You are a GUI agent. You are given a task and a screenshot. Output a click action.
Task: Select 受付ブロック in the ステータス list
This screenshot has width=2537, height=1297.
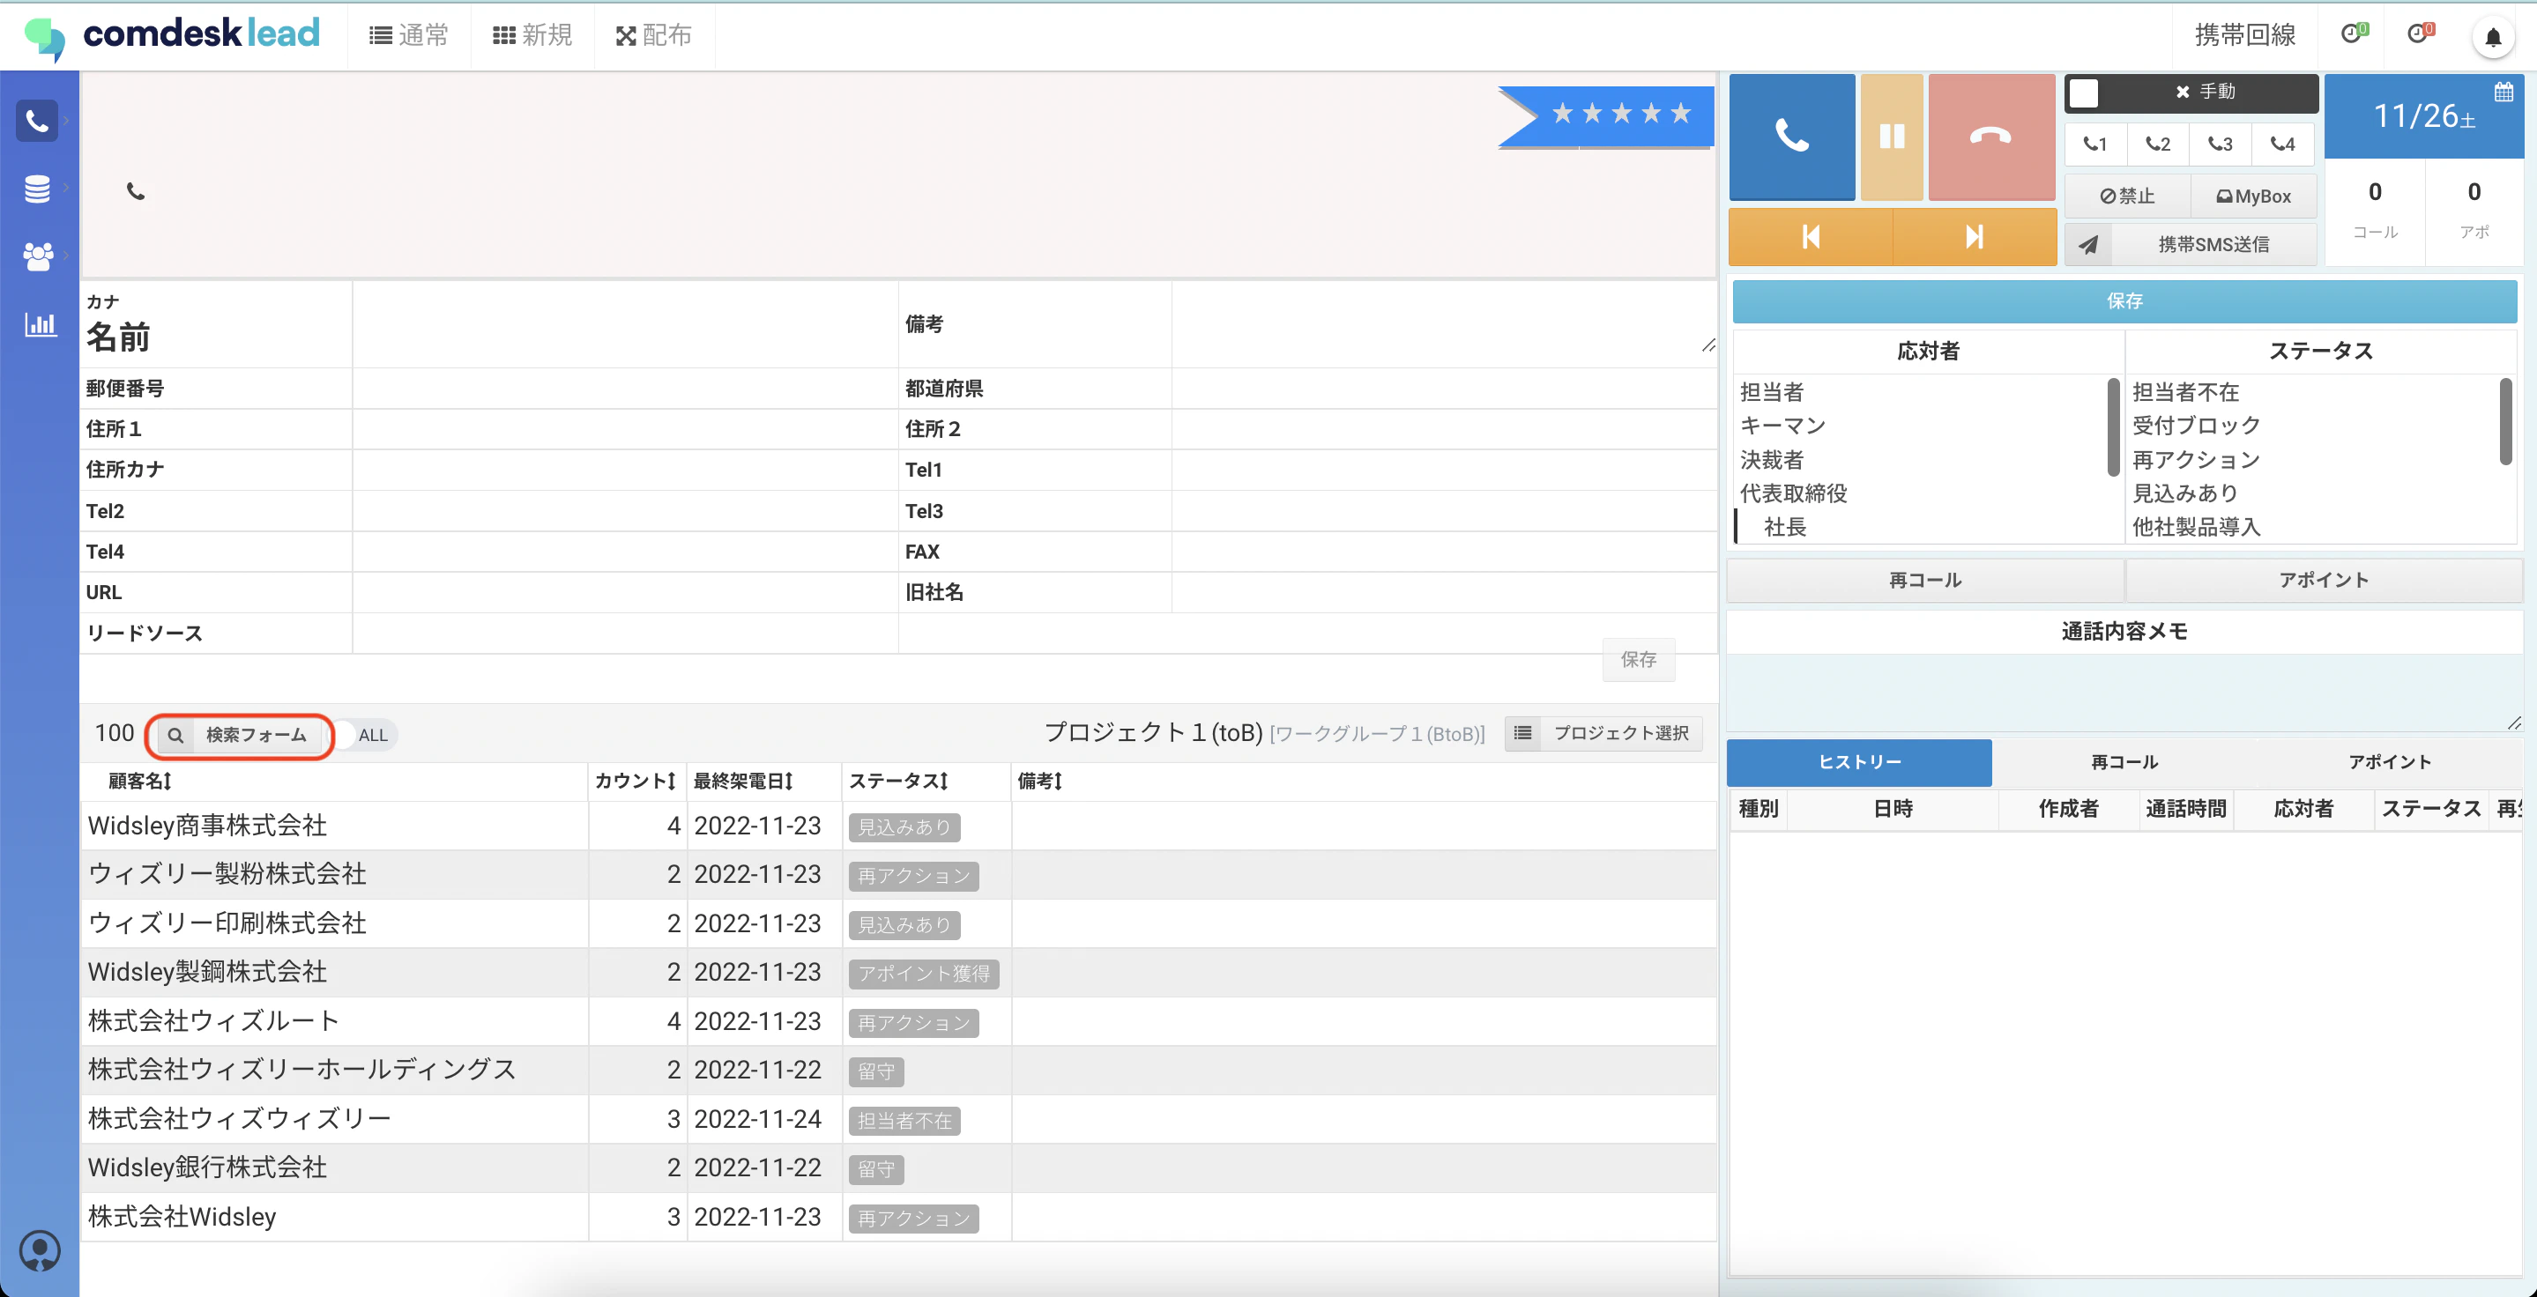(x=2196, y=426)
